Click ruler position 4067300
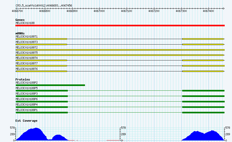The width and height of the screenshot is (232, 142). 181,11
